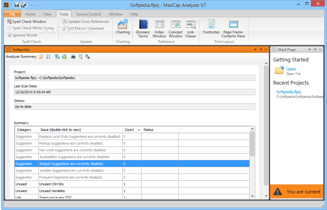Select Replace Local Style Suggestions row

pos(132,136)
